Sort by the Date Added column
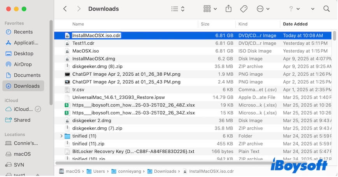 pos(295,24)
